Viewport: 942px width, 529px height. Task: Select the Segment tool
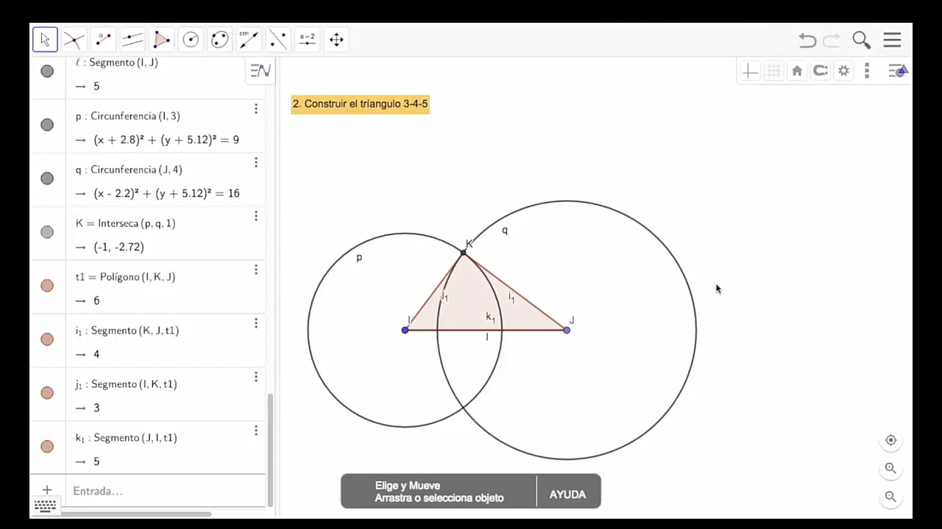point(103,40)
